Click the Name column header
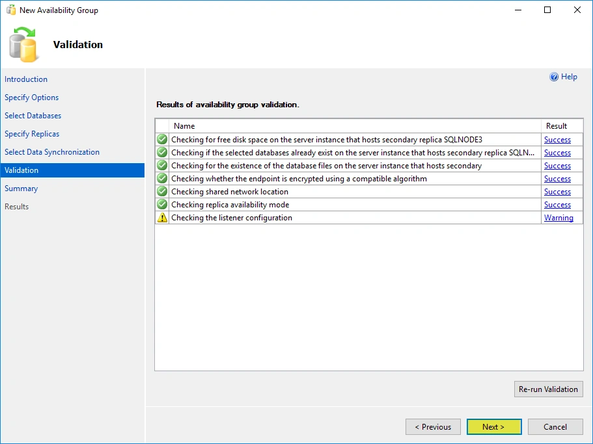This screenshot has height=444, width=593. (184, 126)
